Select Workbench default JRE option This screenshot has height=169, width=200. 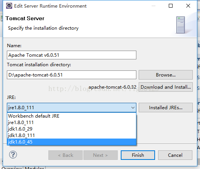[72, 116]
